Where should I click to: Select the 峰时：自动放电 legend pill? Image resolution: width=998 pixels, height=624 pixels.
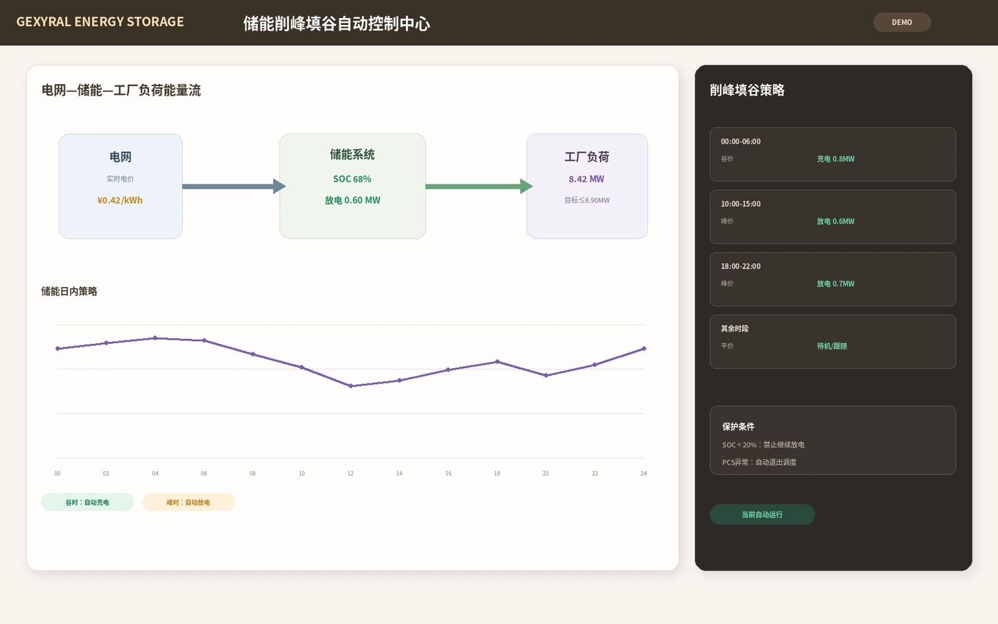[x=189, y=502]
